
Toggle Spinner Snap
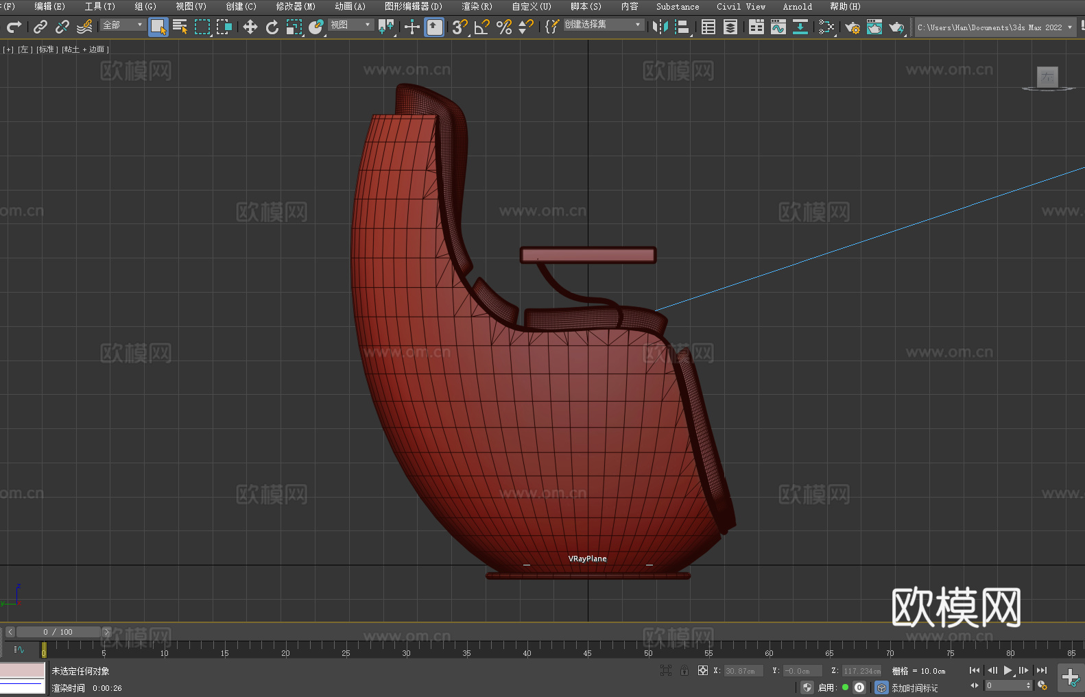pyautogui.click(x=526, y=27)
